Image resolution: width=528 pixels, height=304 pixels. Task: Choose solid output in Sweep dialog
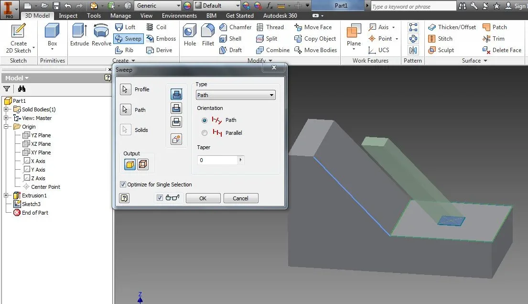[130, 164]
